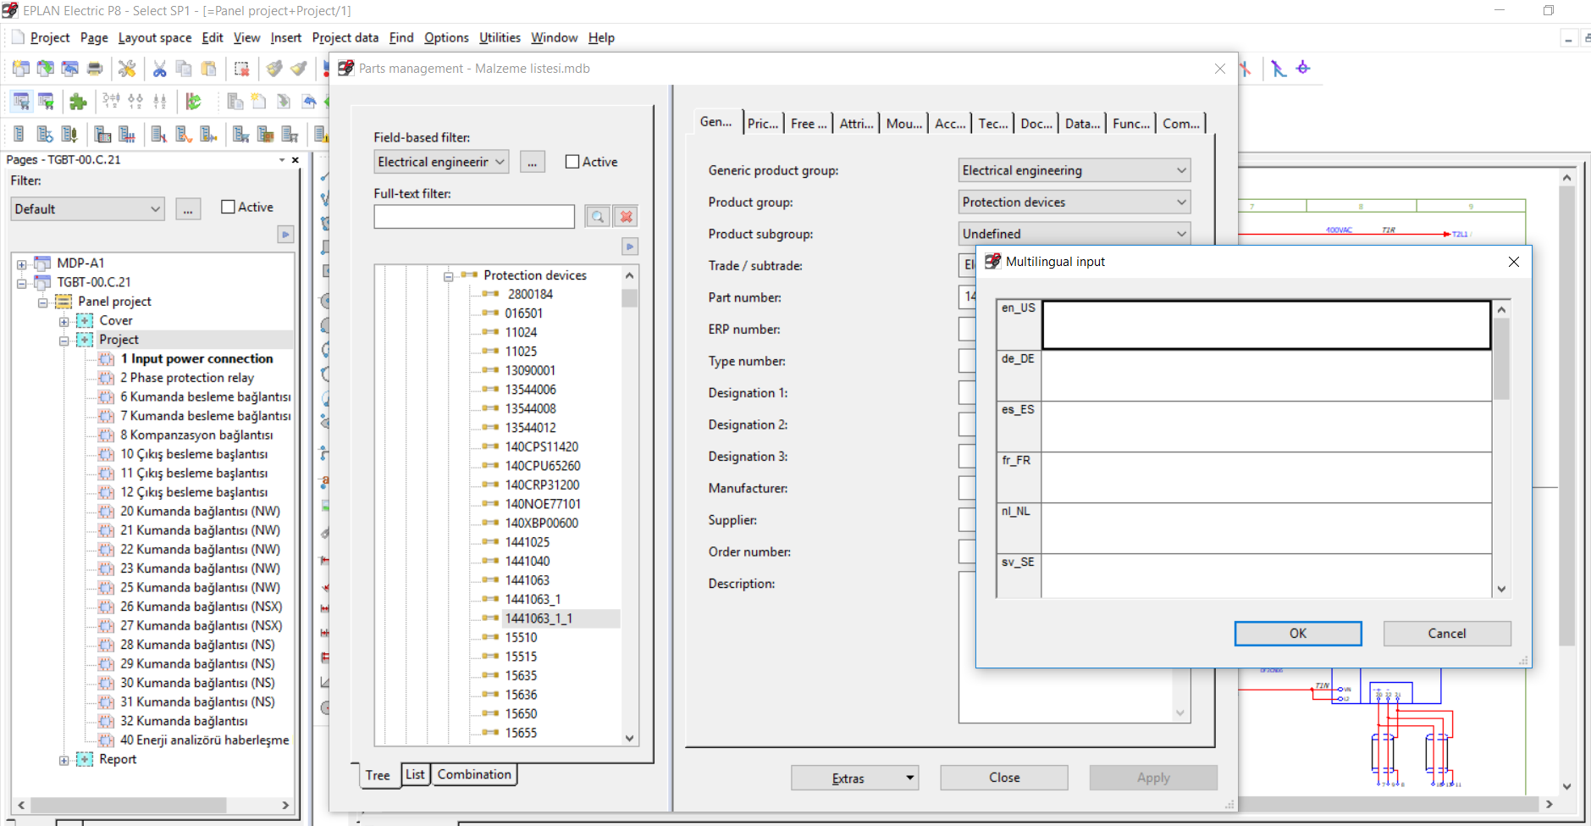This screenshot has height=826, width=1591.
Task: Select part 1441063_1 in the parts tree
Action: coord(533,600)
